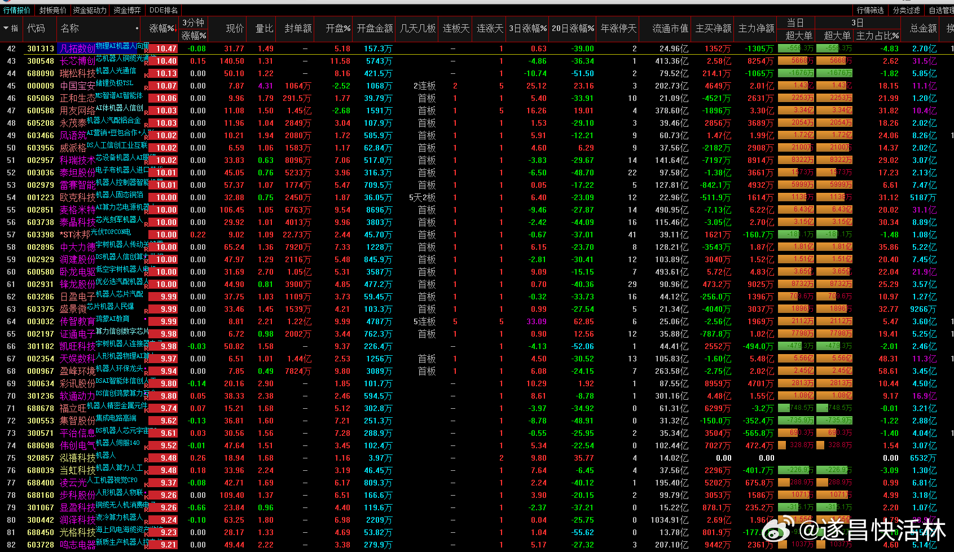This screenshot has height=552, width=954.
Task: Click stock name 卧龙电驱
Action: [77, 272]
